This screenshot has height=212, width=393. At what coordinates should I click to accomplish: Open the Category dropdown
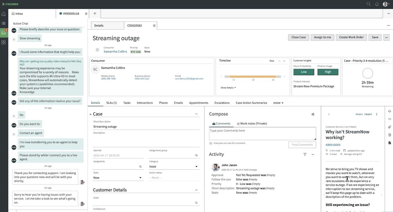point(174,167)
